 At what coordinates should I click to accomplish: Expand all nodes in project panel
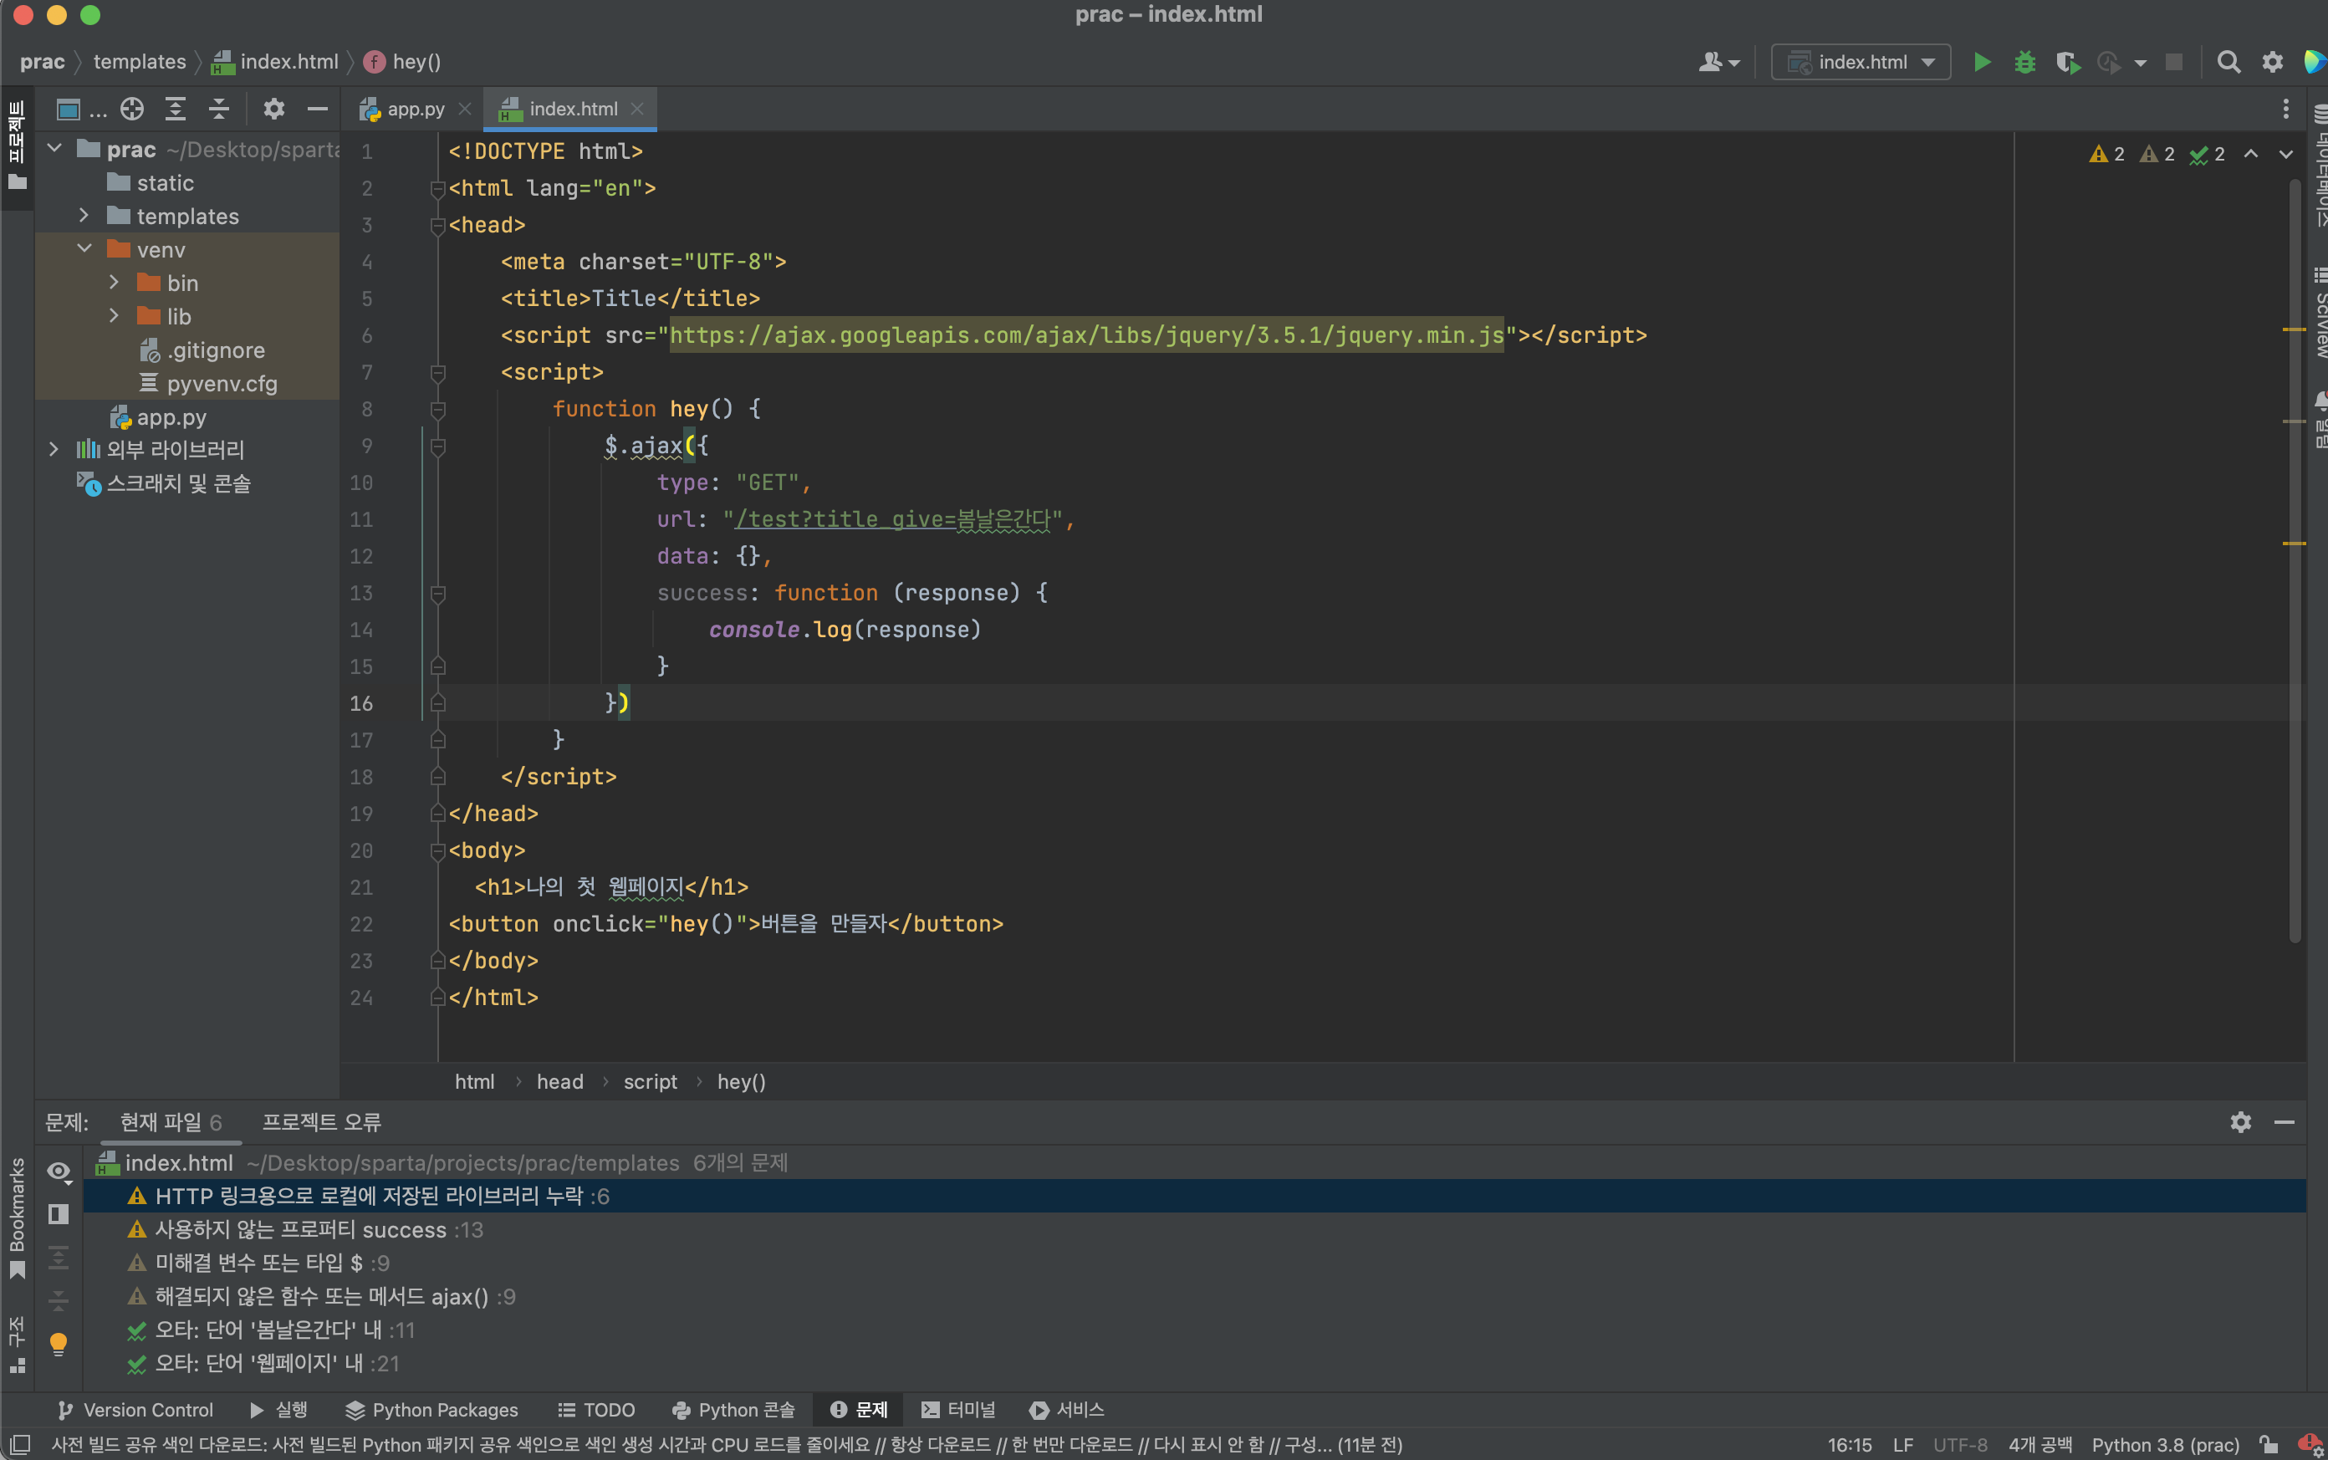tap(175, 109)
